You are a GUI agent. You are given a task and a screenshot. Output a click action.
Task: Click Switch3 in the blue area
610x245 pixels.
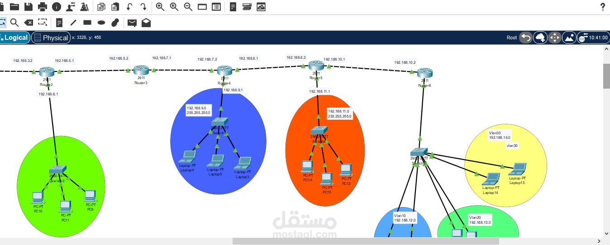coord(220,122)
